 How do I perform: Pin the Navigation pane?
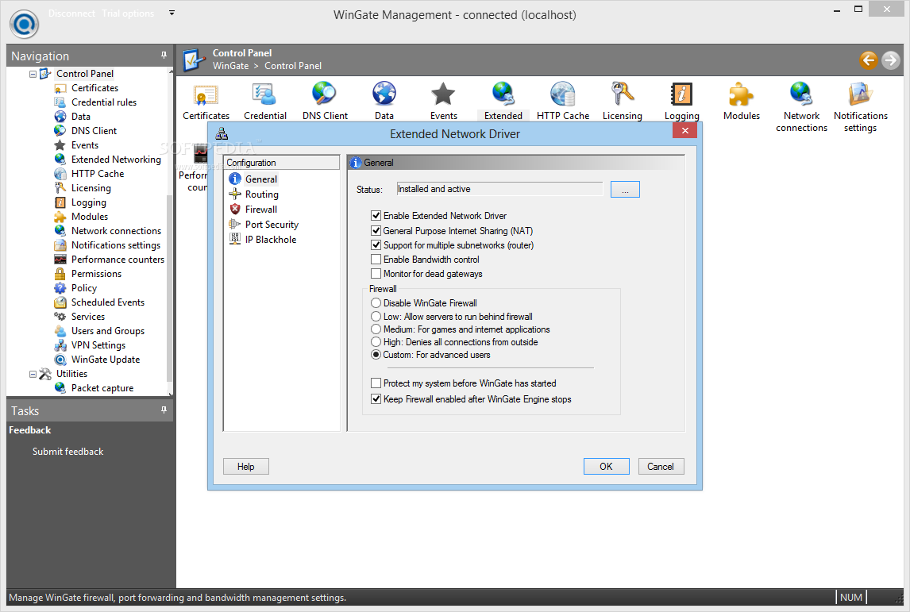click(164, 55)
